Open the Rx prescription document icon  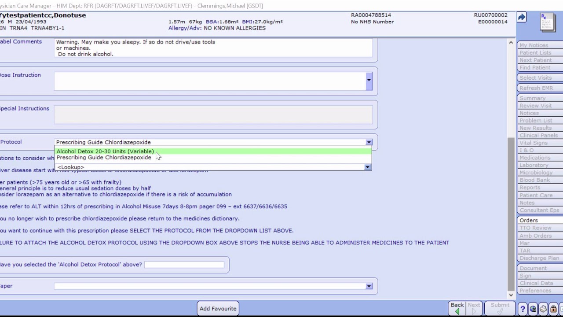click(x=548, y=22)
